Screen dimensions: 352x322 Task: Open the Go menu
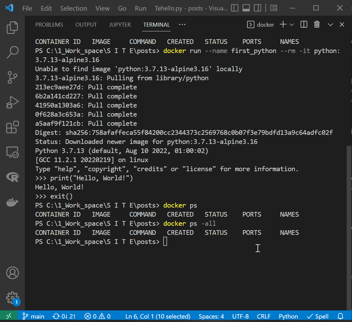(x=122, y=8)
